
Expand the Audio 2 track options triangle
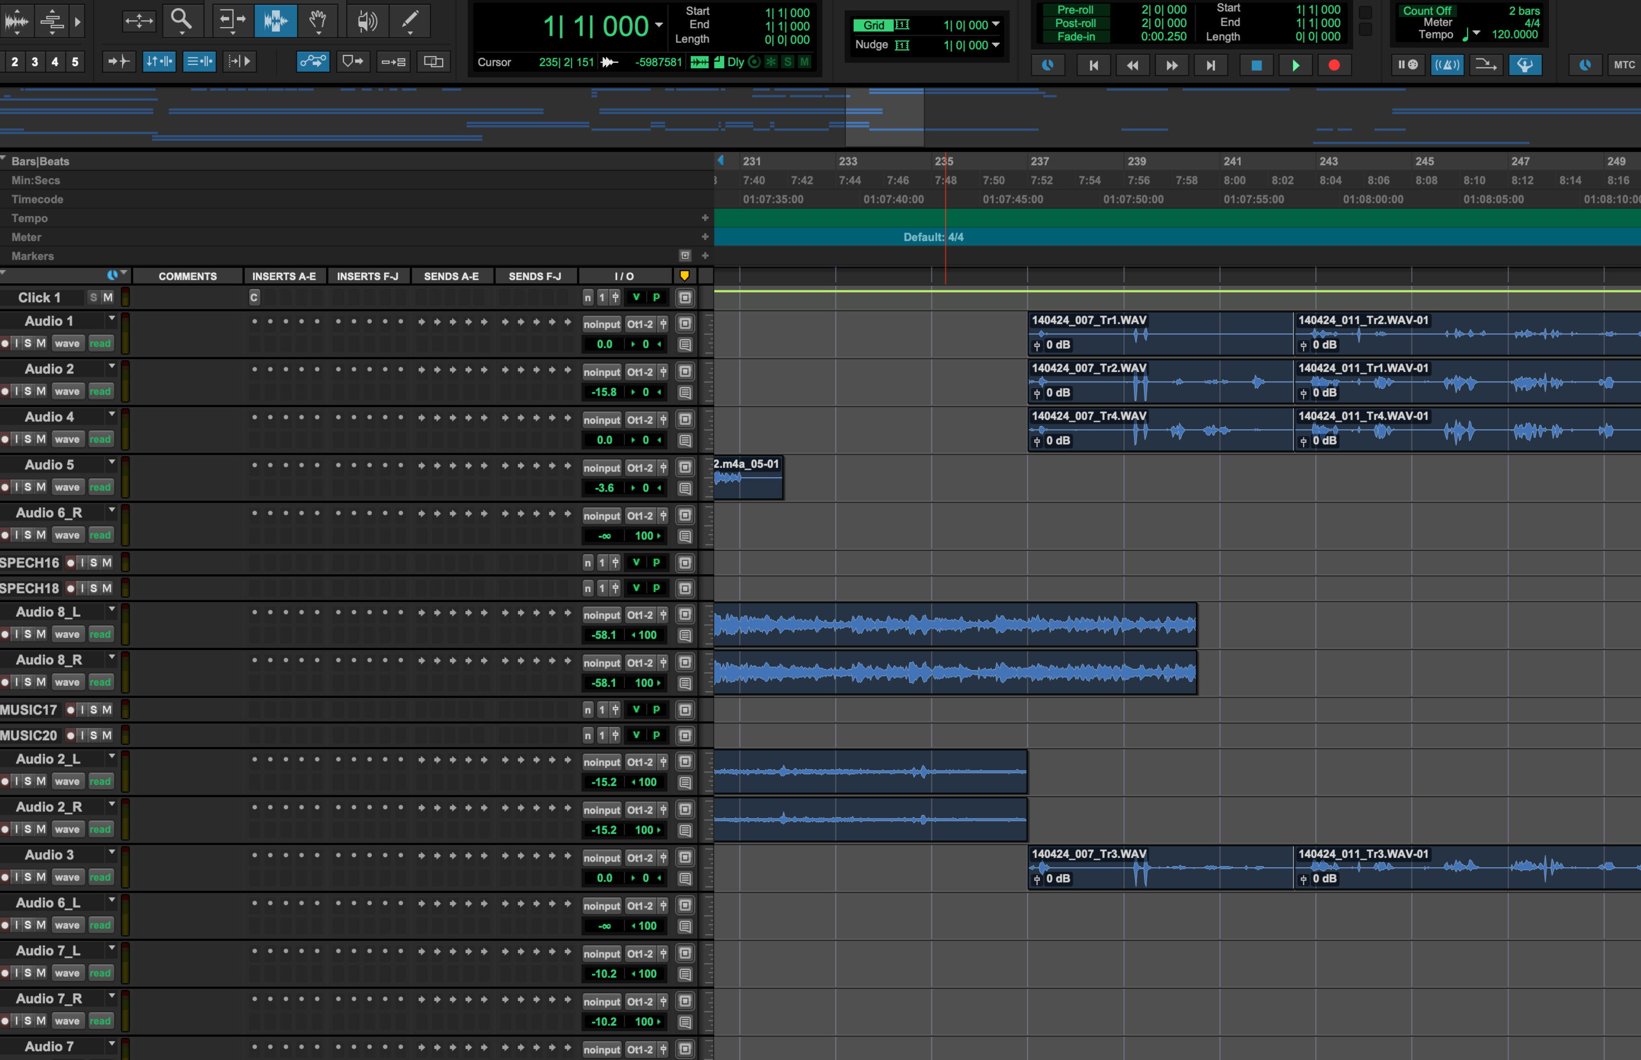coord(112,365)
